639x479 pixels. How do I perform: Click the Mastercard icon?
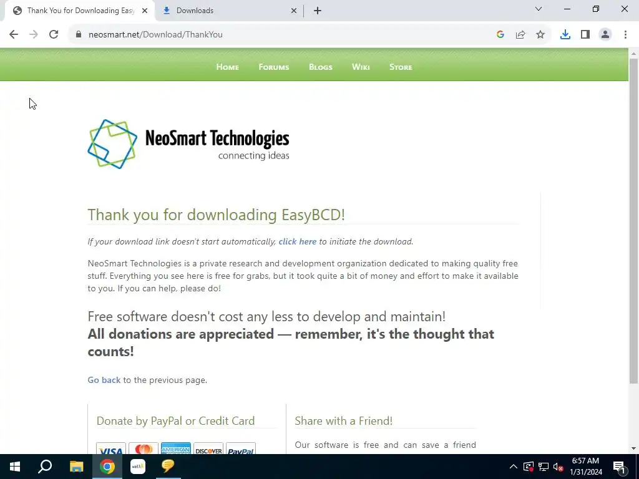click(x=144, y=449)
